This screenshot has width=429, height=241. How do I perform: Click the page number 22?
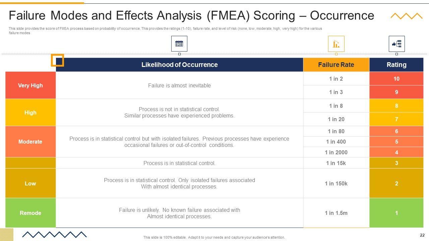click(422, 235)
